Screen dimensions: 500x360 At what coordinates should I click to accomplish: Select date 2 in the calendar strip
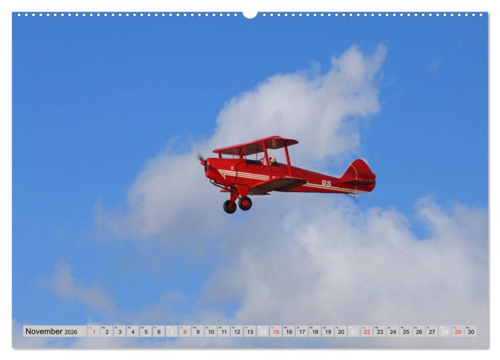pyautogui.click(x=107, y=331)
